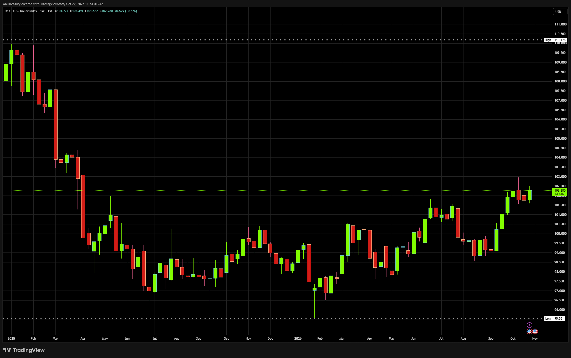
Task: Click the right US flag economic event marker
Action: (535, 331)
